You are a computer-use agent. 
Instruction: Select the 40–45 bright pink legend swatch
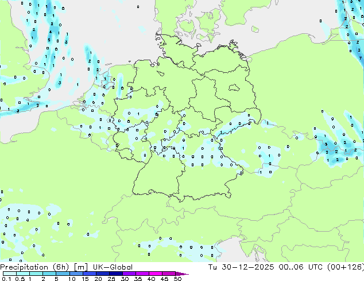[x=156, y=274]
